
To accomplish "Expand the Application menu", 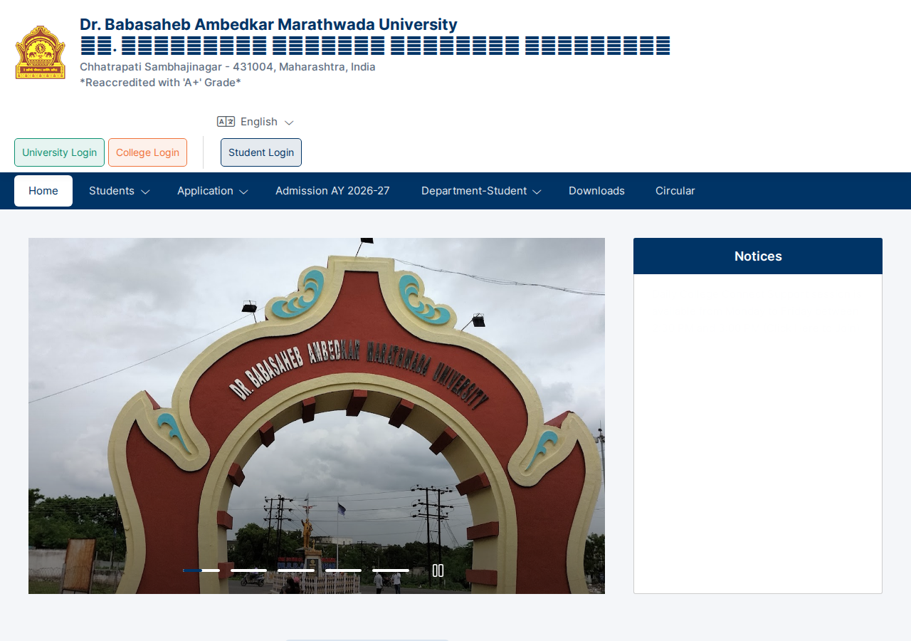I will (212, 191).
